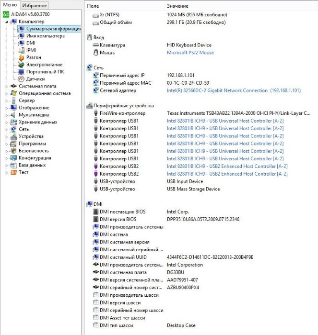Viewport: 318px width, 335px height.
Task: Open Intel 82566DC-2 Gigabit Network Connection link
Action: click(x=234, y=90)
